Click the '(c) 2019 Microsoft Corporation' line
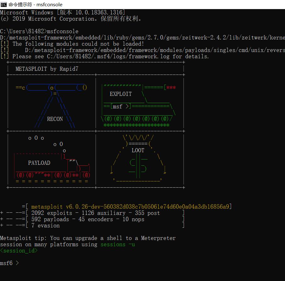The image size is (285, 281). point(71,19)
